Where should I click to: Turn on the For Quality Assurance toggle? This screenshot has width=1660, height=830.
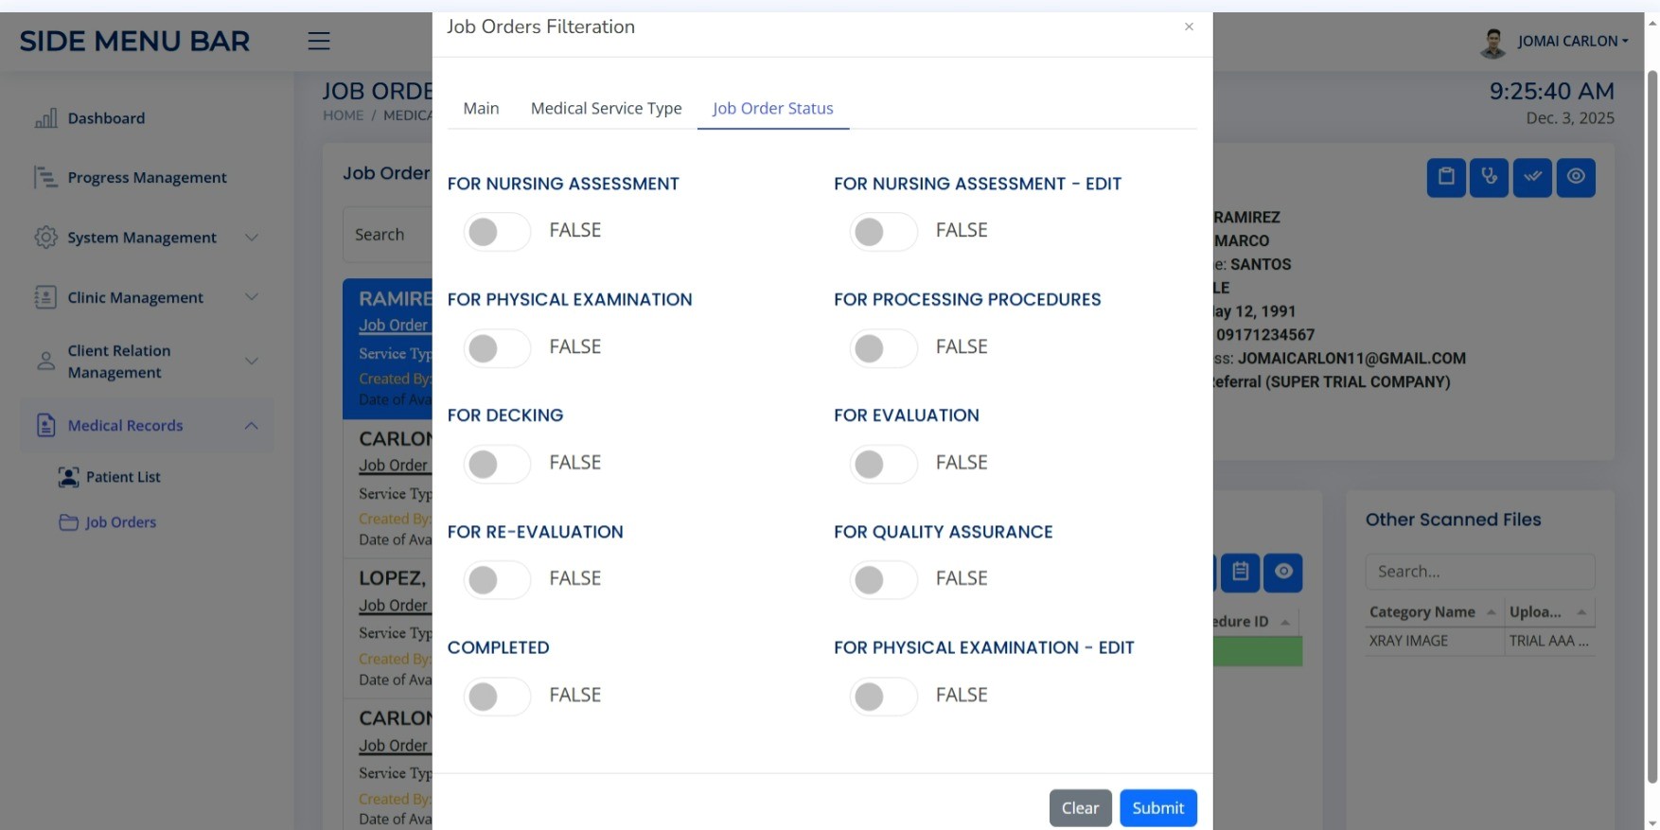[882, 579]
